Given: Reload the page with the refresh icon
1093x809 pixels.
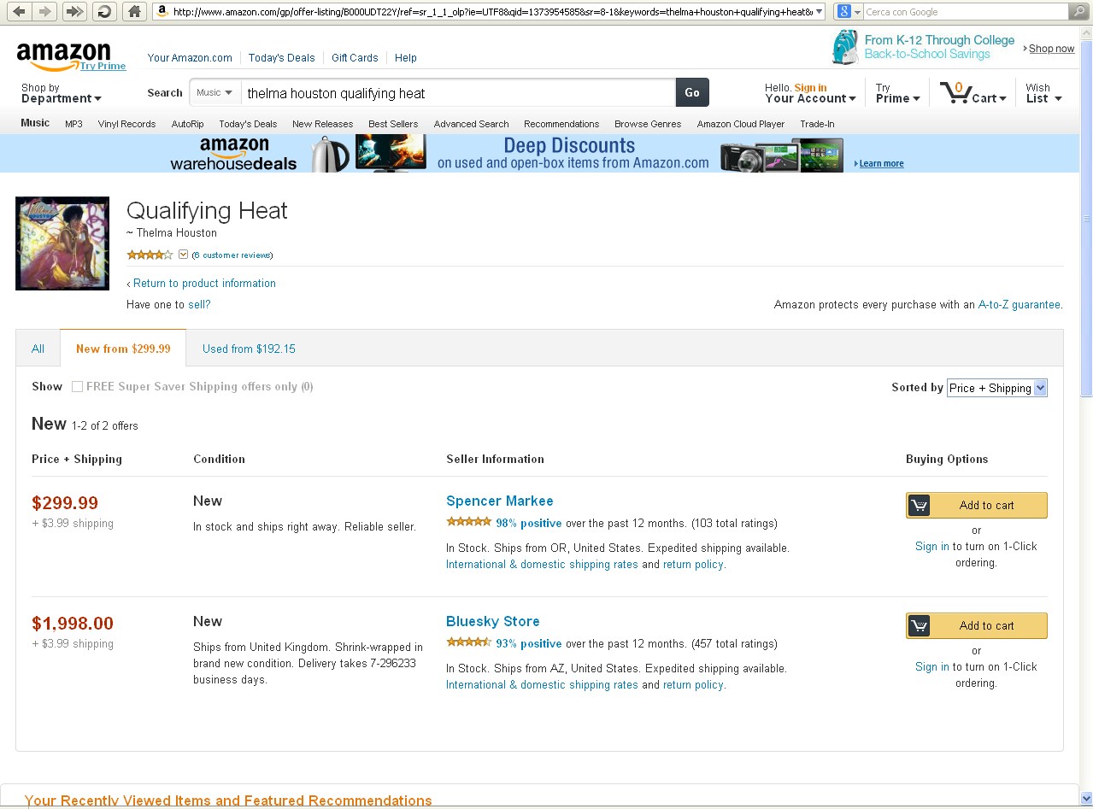Looking at the screenshot, I should (x=104, y=11).
